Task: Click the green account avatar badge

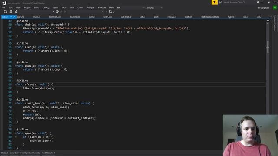Action: (275, 8)
